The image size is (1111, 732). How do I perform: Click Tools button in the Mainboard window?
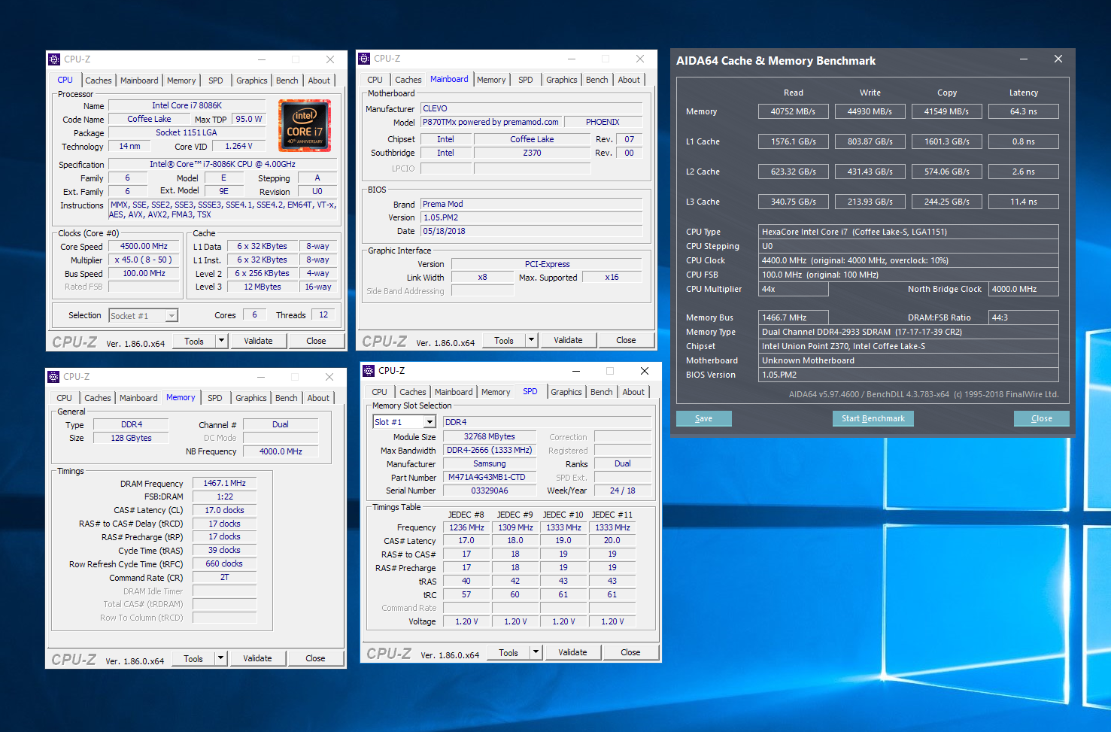click(504, 340)
